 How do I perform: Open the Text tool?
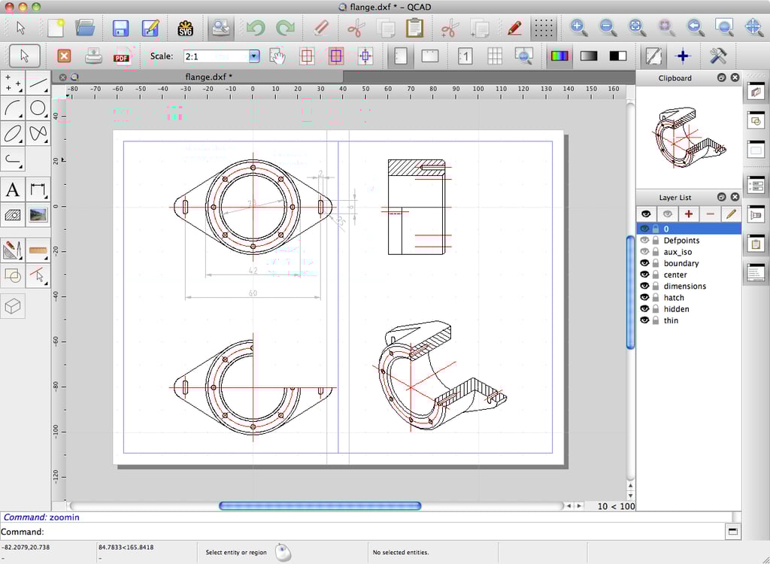coord(11,190)
